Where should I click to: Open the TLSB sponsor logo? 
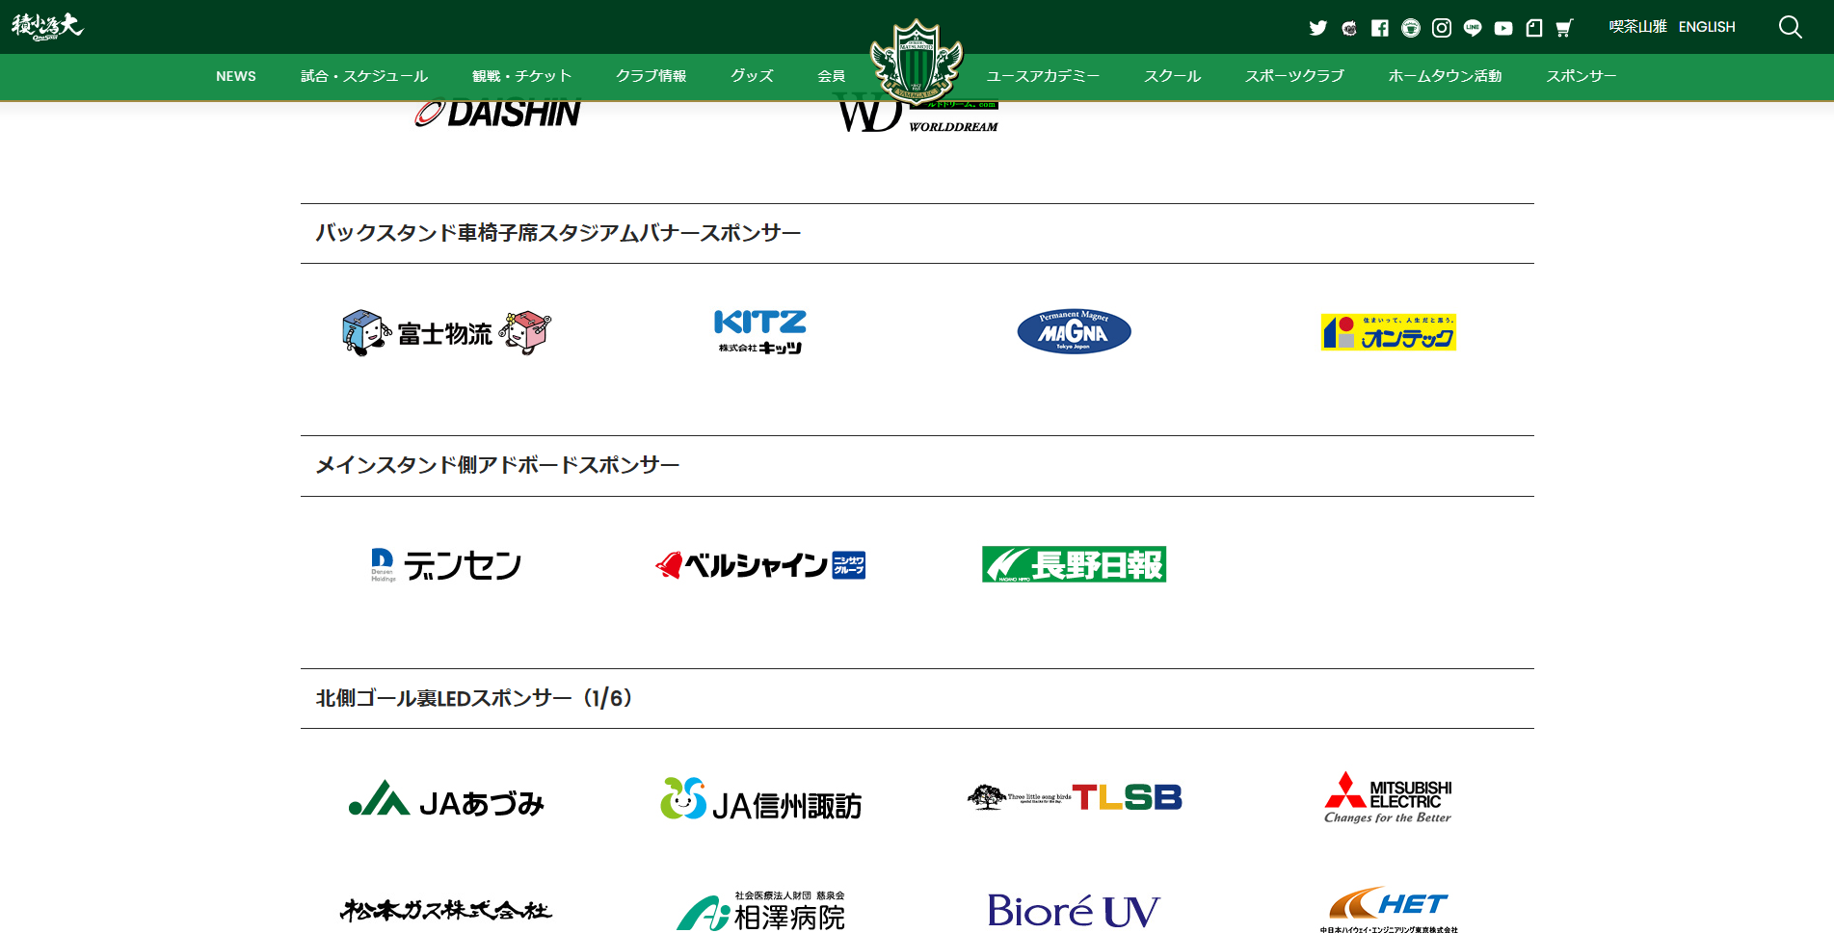pos(1075,797)
